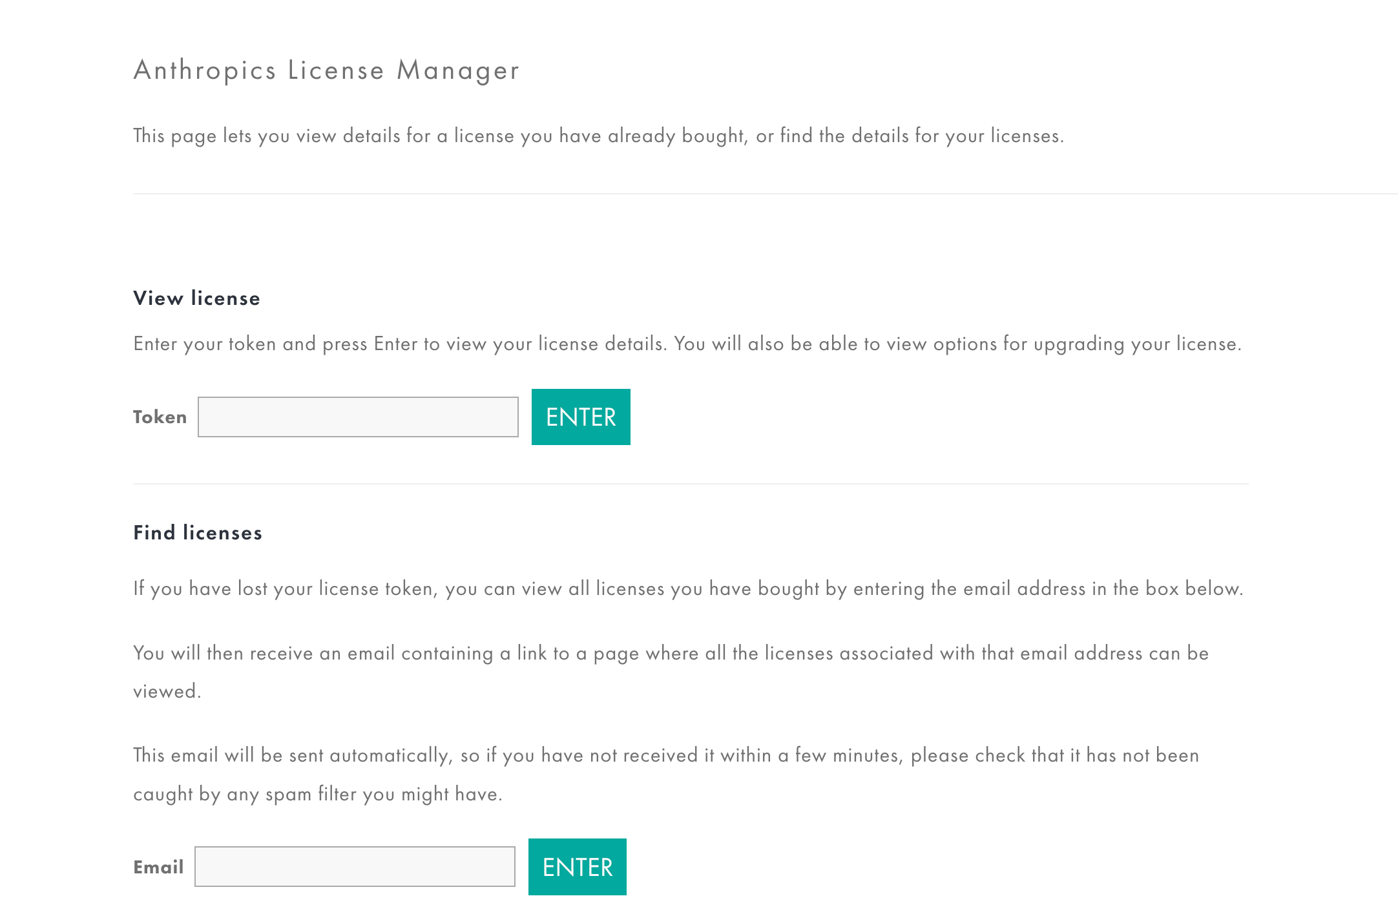Click the standalone word 'viewed.'
The width and height of the screenshot is (1398, 916).
[167, 692]
